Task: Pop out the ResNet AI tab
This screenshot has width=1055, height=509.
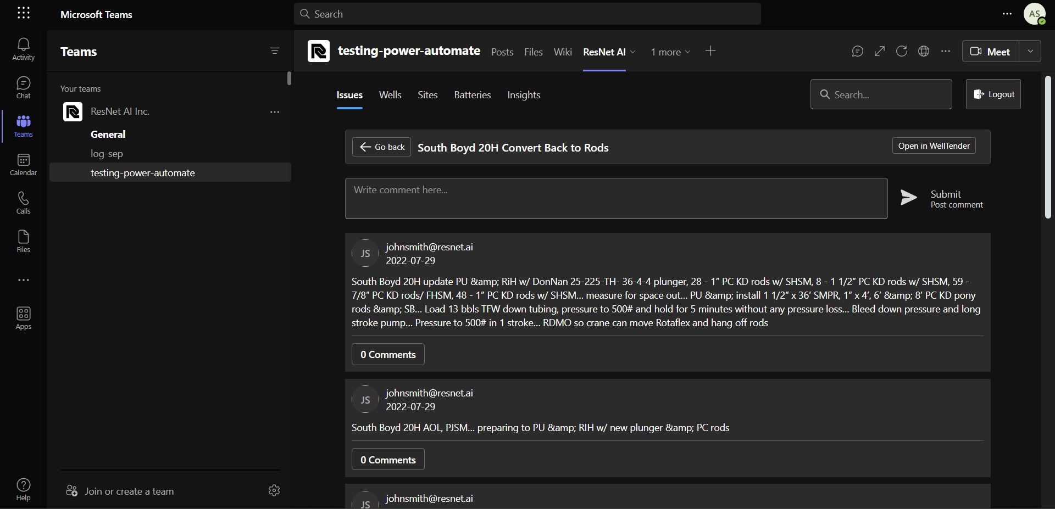Action: pos(880,51)
